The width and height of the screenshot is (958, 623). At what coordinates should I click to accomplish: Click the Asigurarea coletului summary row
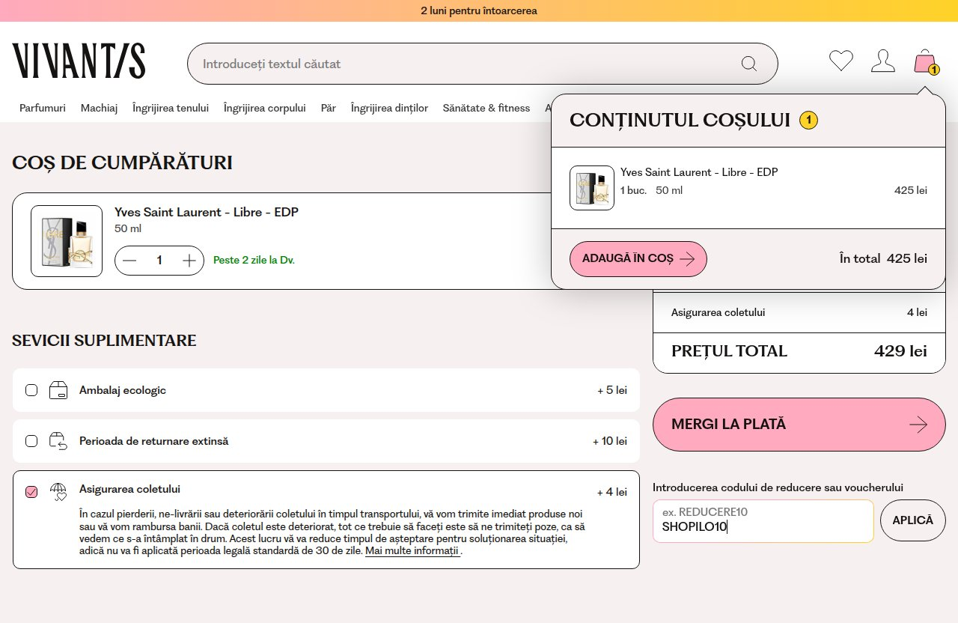pos(799,312)
